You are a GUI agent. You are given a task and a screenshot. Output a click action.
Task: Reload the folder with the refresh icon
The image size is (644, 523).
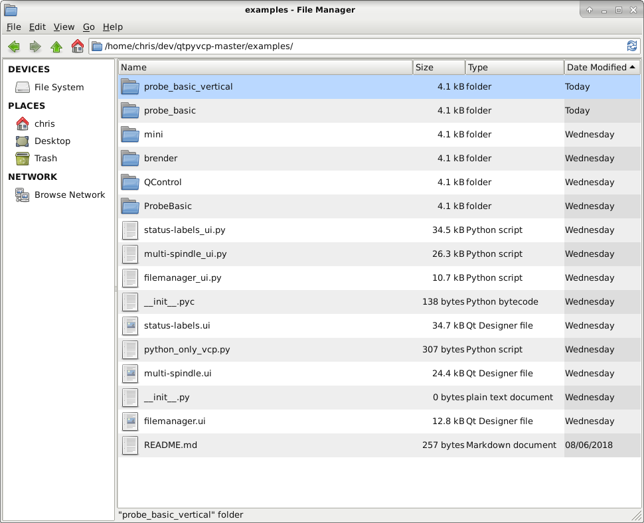[x=631, y=46]
